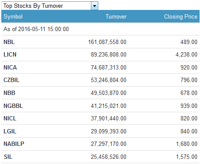Select the NABILP symbol
200x164 pixels.
(14, 144)
